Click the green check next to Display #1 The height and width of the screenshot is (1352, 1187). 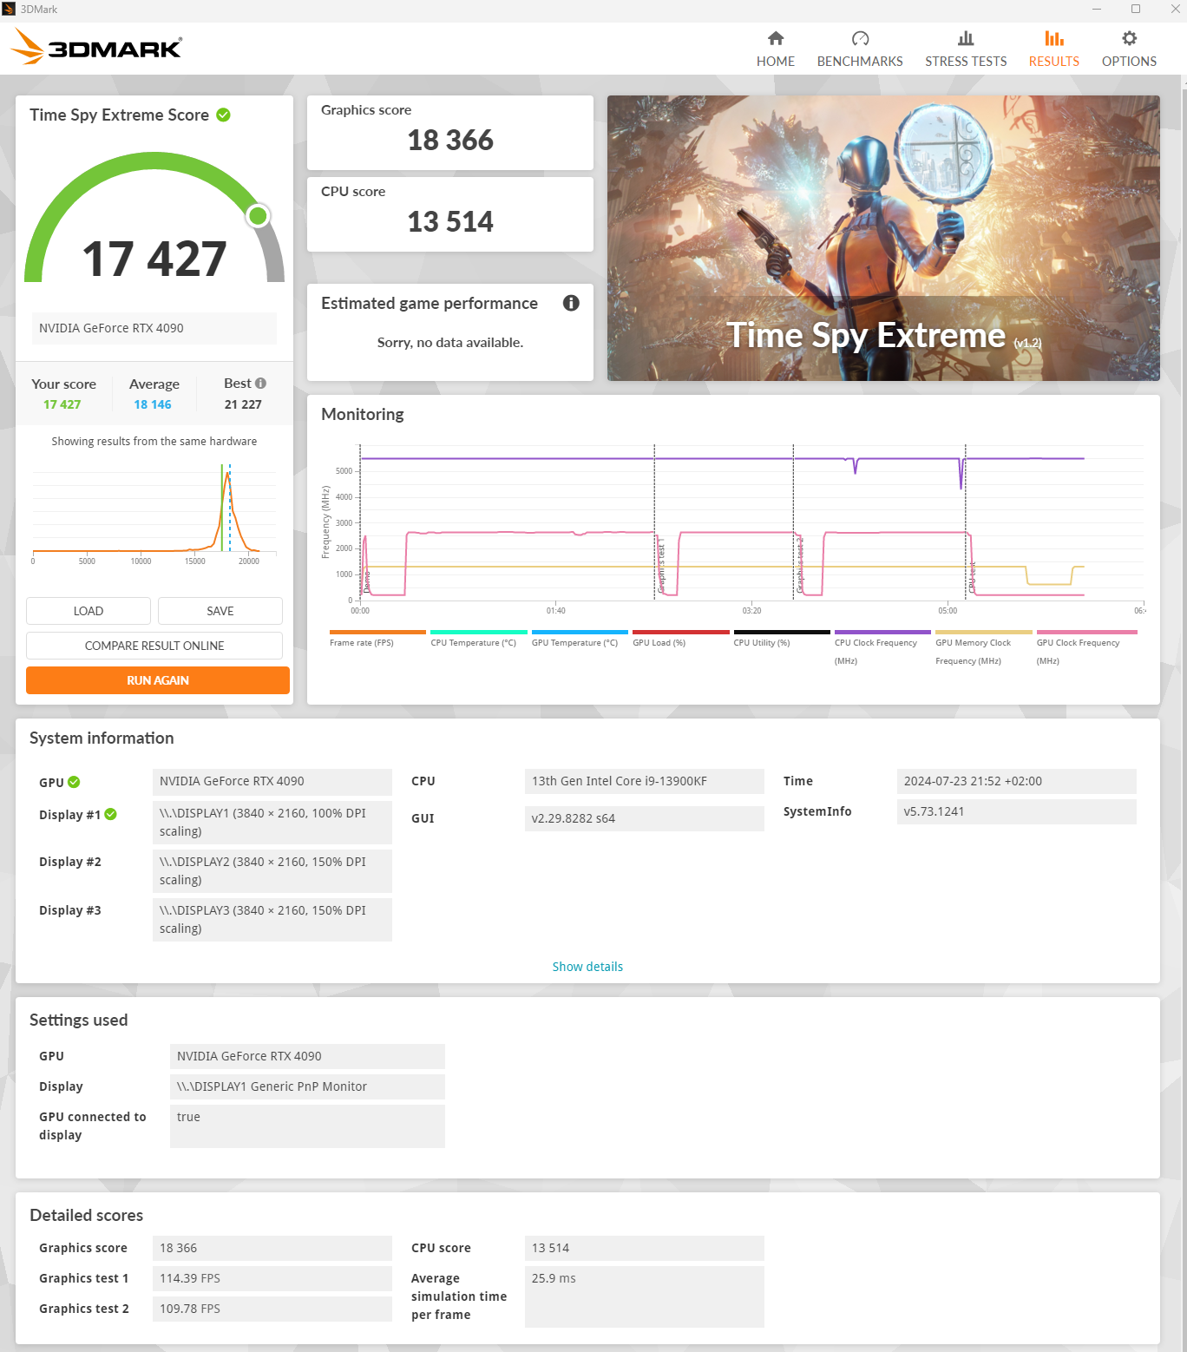110,814
